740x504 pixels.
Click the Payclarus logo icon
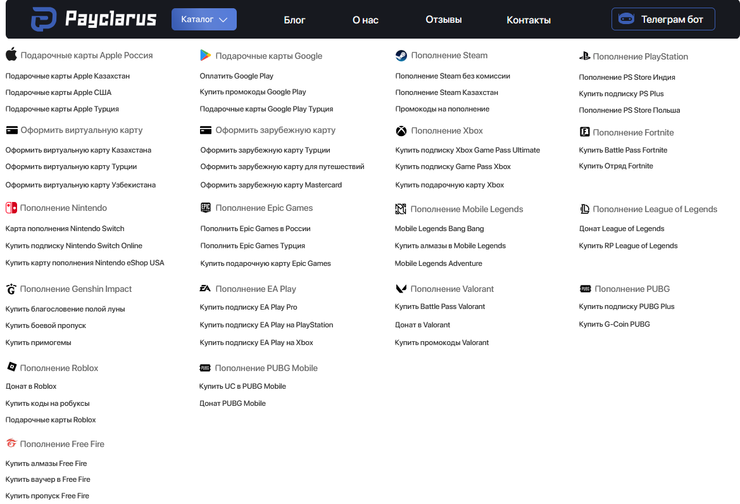(x=44, y=20)
